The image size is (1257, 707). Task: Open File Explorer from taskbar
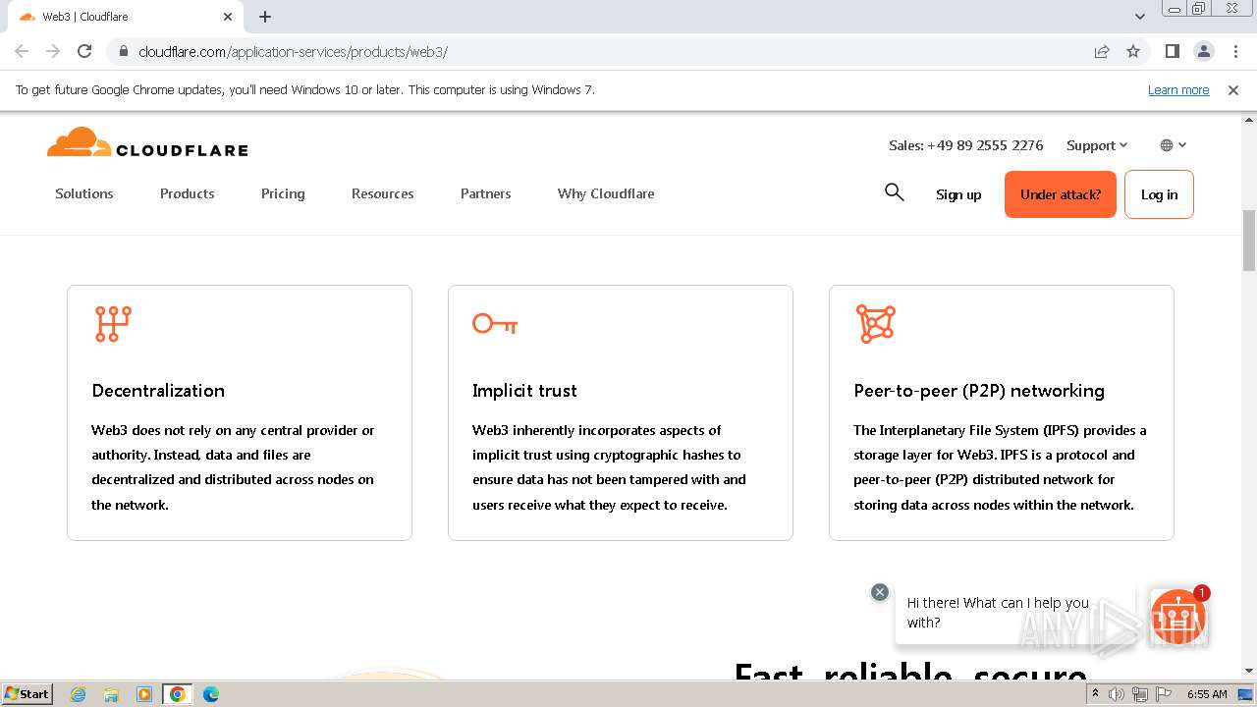point(111,694)
